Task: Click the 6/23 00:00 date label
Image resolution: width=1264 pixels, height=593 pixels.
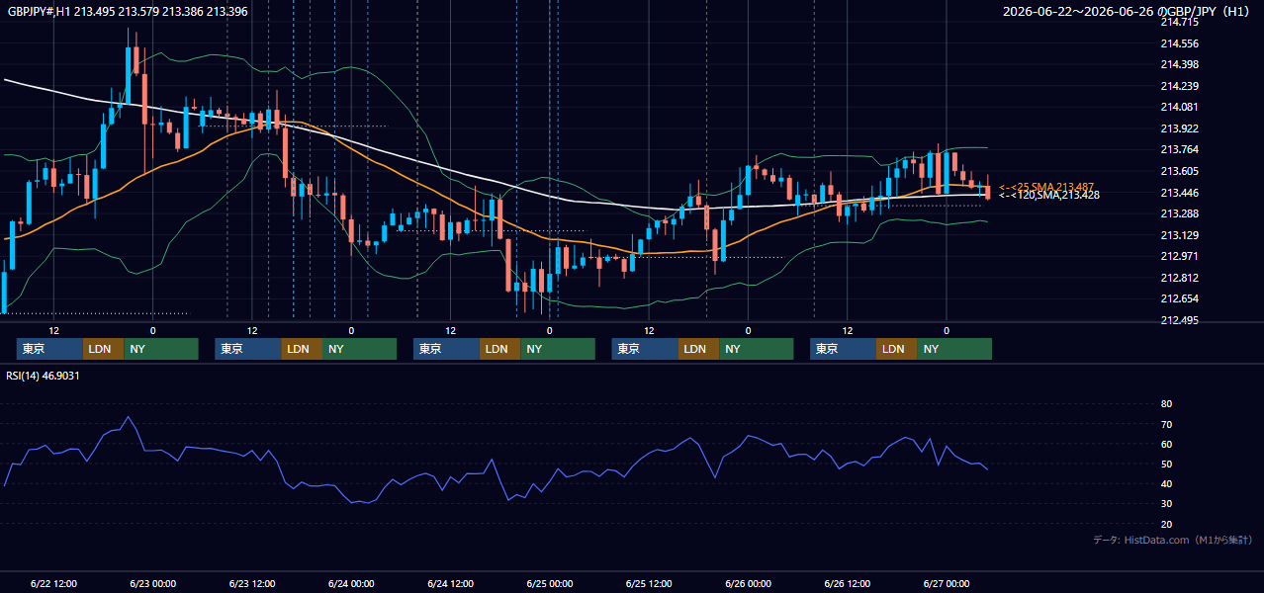Action: point(152,583)
